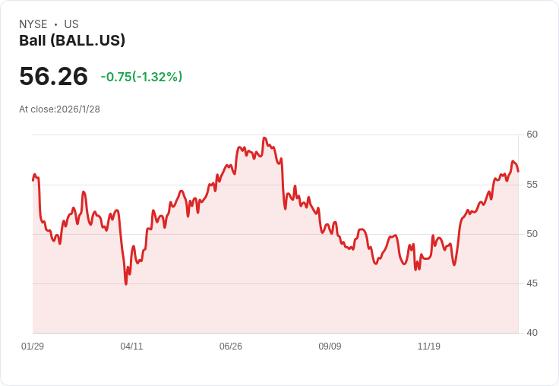Click the 56.26 current price
Image resolution: width=559 pixels, height=386 pixels.
tap(53, 76)
